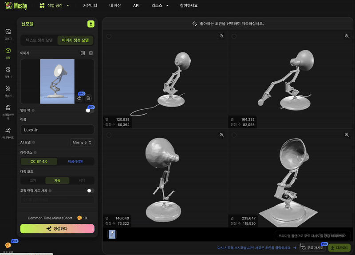Screen dimensions: 355x255
Task: Open the 커뮤니티 menu item
Action: pos(90,5)
